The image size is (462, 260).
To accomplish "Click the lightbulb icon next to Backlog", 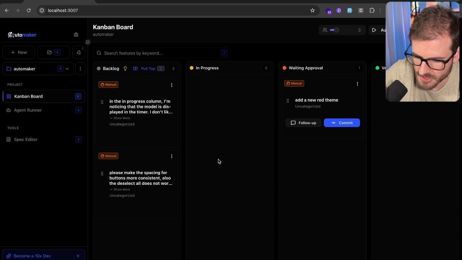I will 125,68.
